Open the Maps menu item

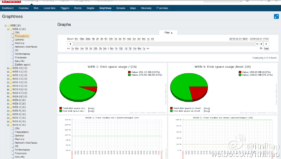point(133,8)
